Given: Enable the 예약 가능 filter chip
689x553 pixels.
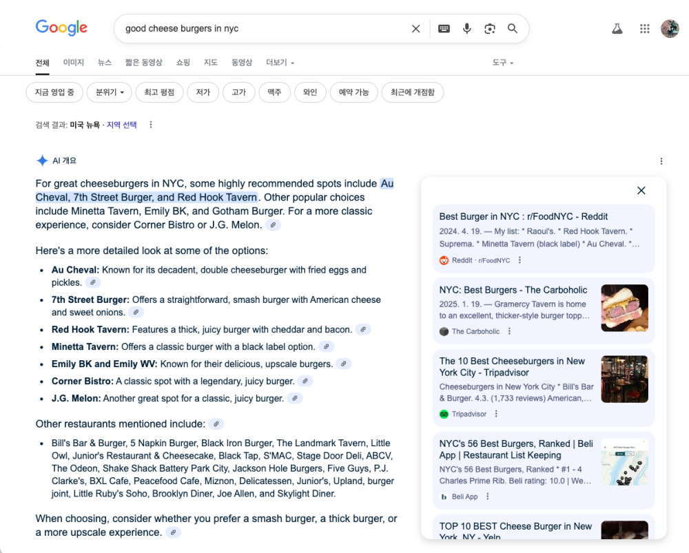Looking at the screenshot, I should pos(353,92).
